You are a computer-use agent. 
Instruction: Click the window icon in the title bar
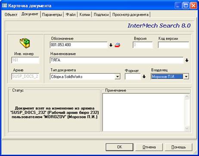click(x=4, y=6)
